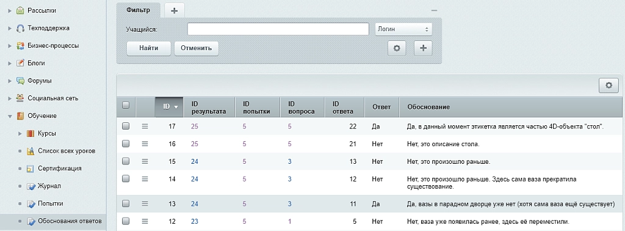Viewport: 625px width, 231px height.
Task: Click the Форумы speech bubble icon
Action: [x=20, y=81]
